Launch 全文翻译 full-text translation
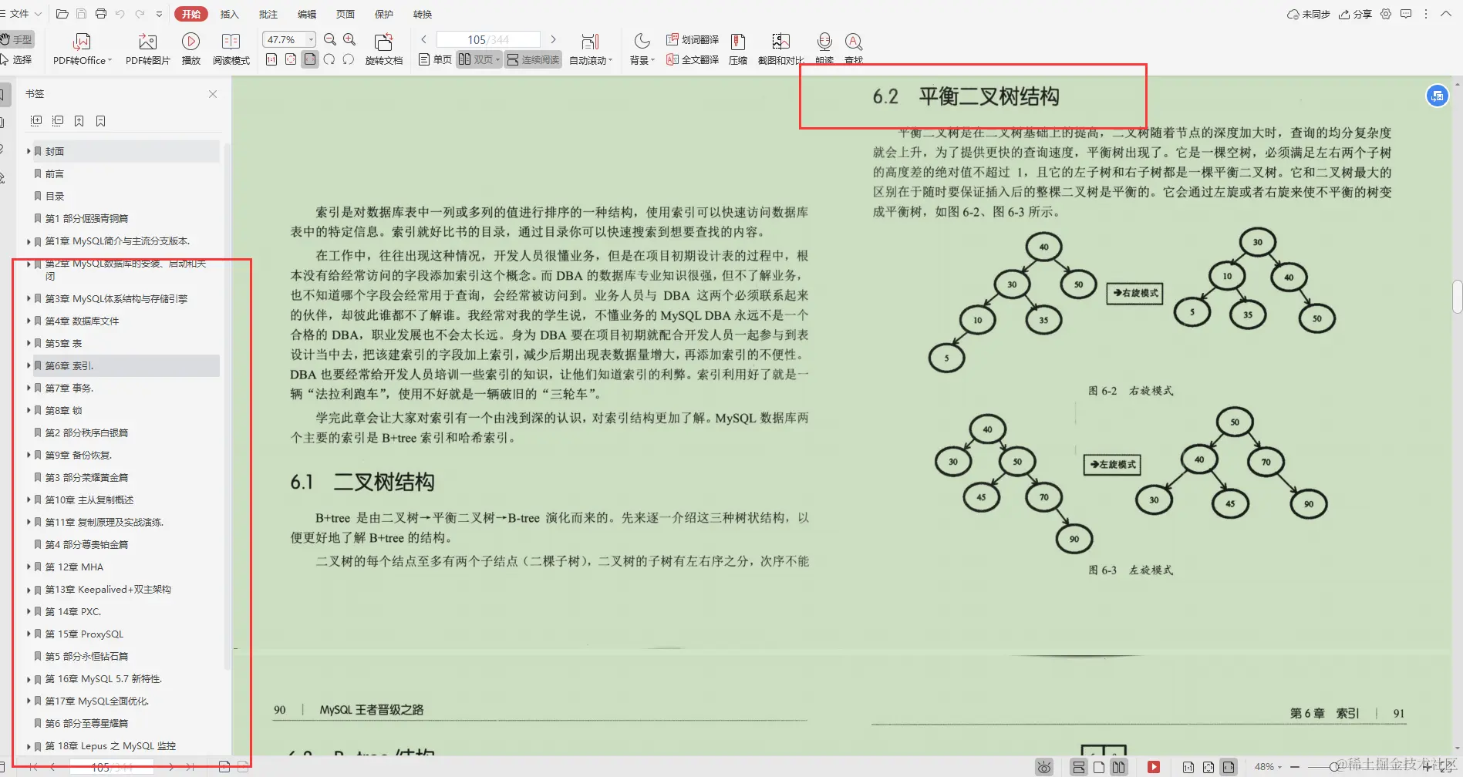 click(693, 59)
